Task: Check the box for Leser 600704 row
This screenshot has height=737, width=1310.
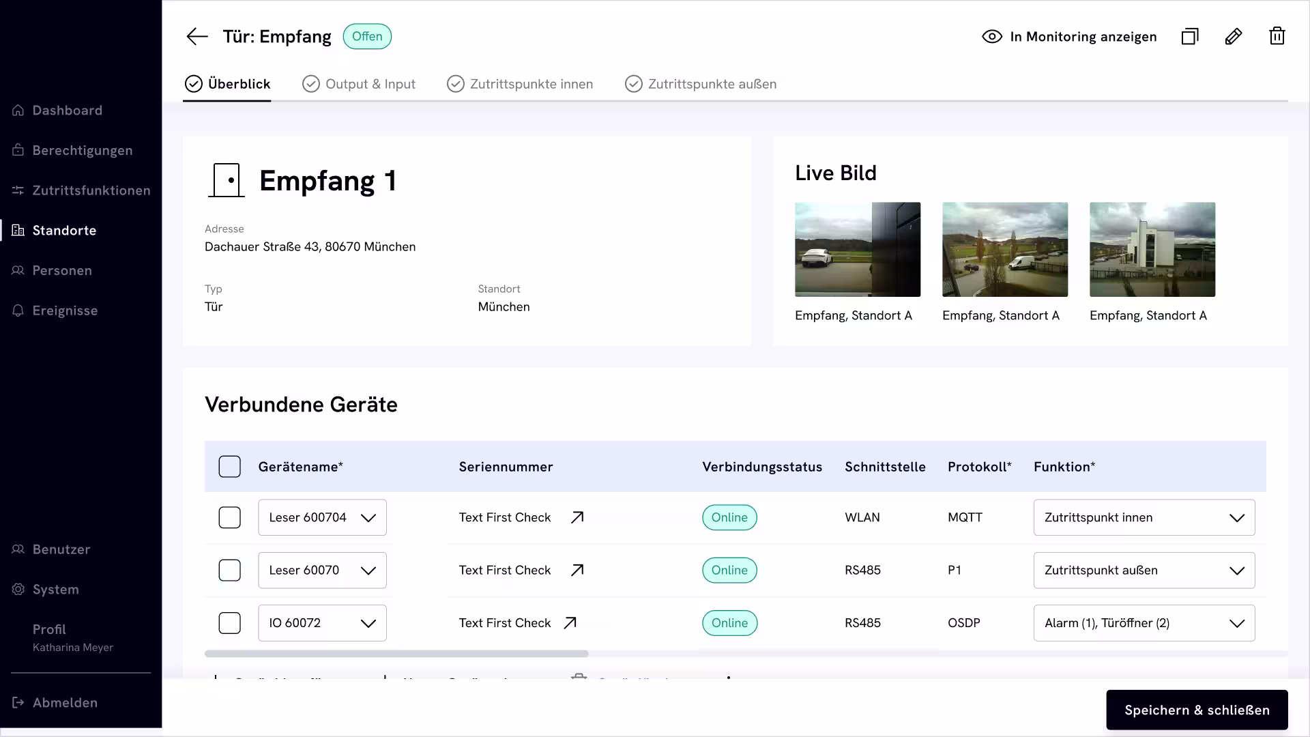Action: [x=230, y=517]
